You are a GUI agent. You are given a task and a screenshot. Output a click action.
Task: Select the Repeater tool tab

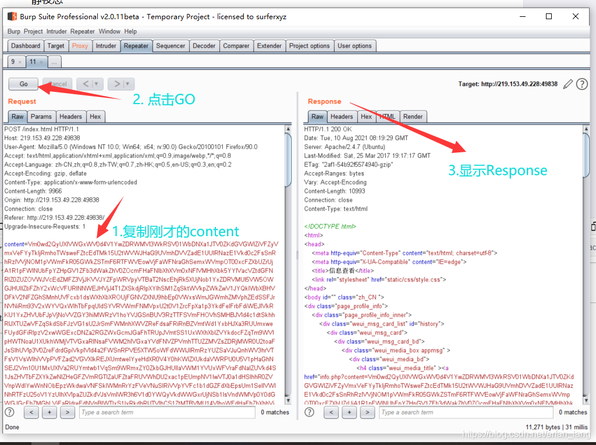tap(136, 46)
